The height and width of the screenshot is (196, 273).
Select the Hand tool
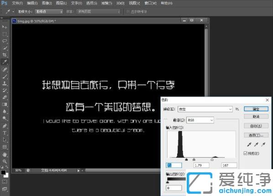[x=5, y=155]
